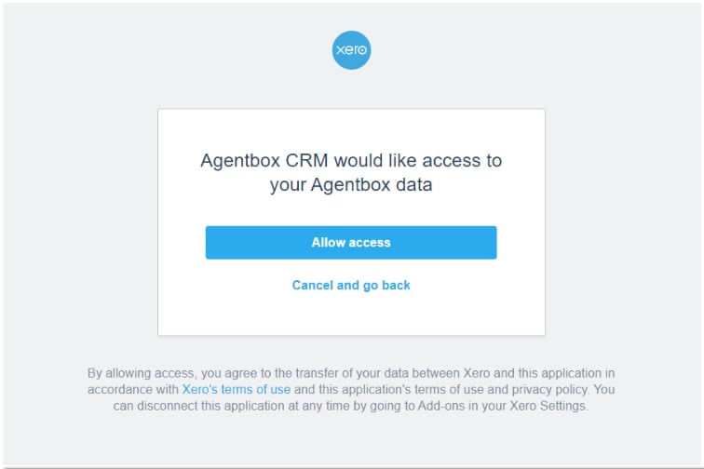Image resolution: width=704 pixels, height=469 pixels.
Task: Click the 'Agentbox CRM' name in the heading
Action: tap(264, 160)
